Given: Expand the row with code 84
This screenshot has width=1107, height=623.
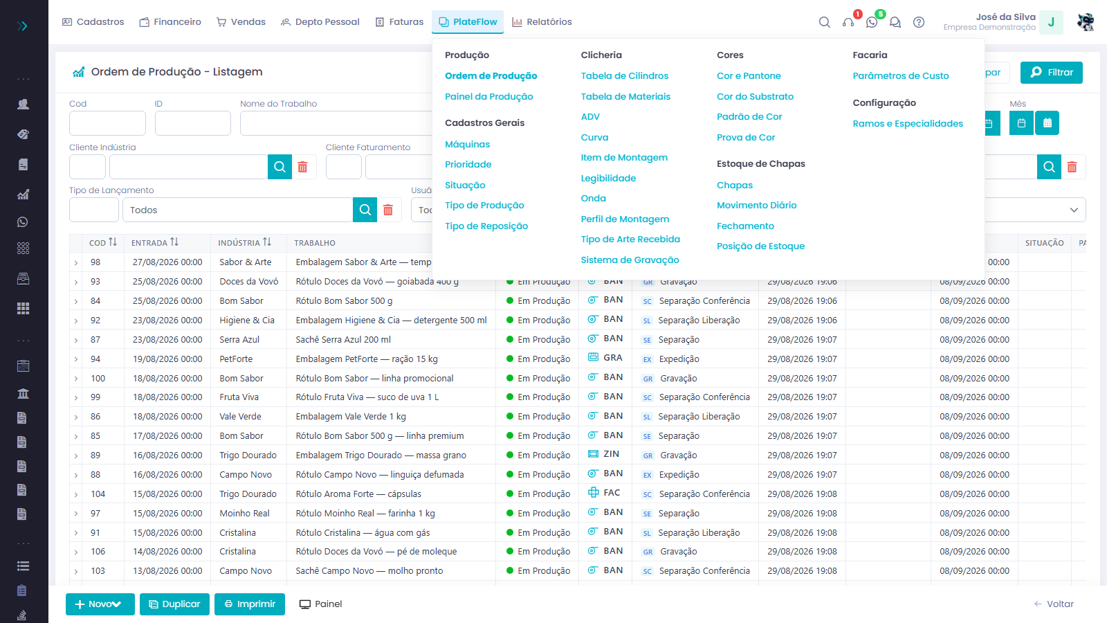Looking at the screenshot, I should [76, 301].
